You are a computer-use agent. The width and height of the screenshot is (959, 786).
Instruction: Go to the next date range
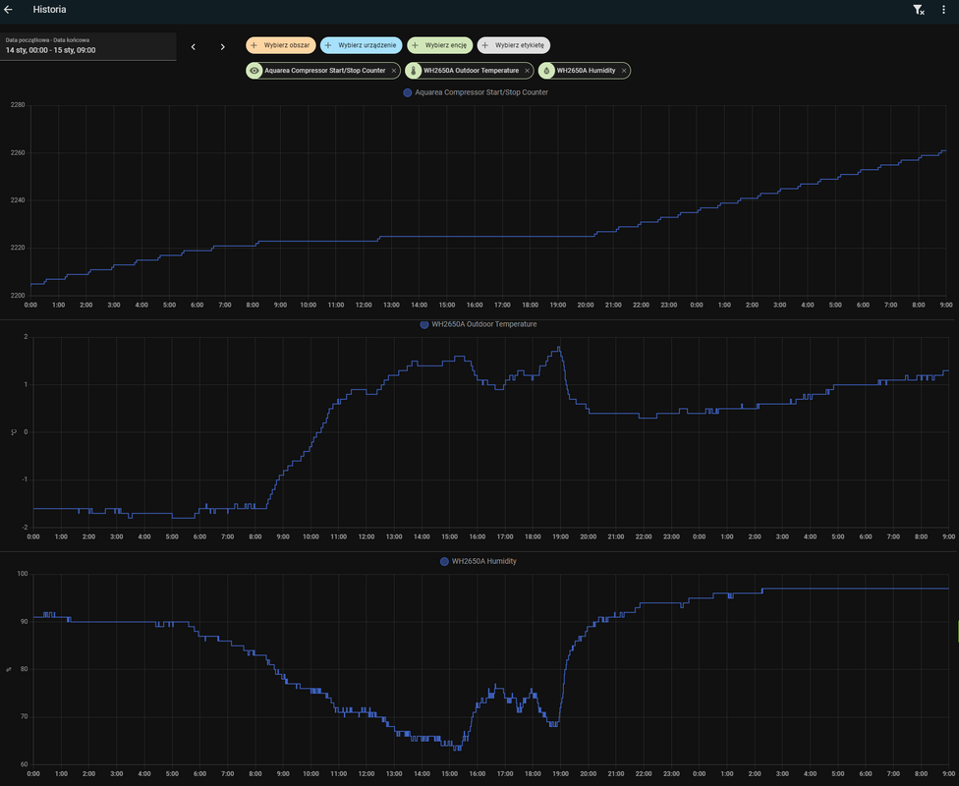223,46
